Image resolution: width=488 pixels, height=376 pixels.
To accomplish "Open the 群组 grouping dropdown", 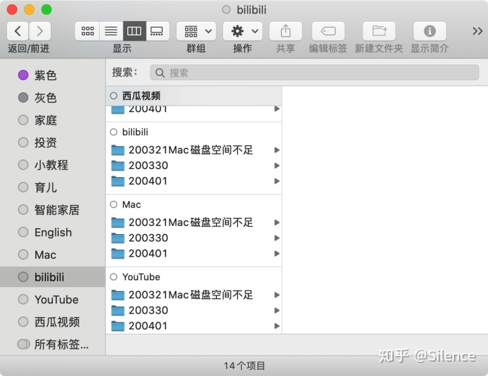I will tap(197, 31).
